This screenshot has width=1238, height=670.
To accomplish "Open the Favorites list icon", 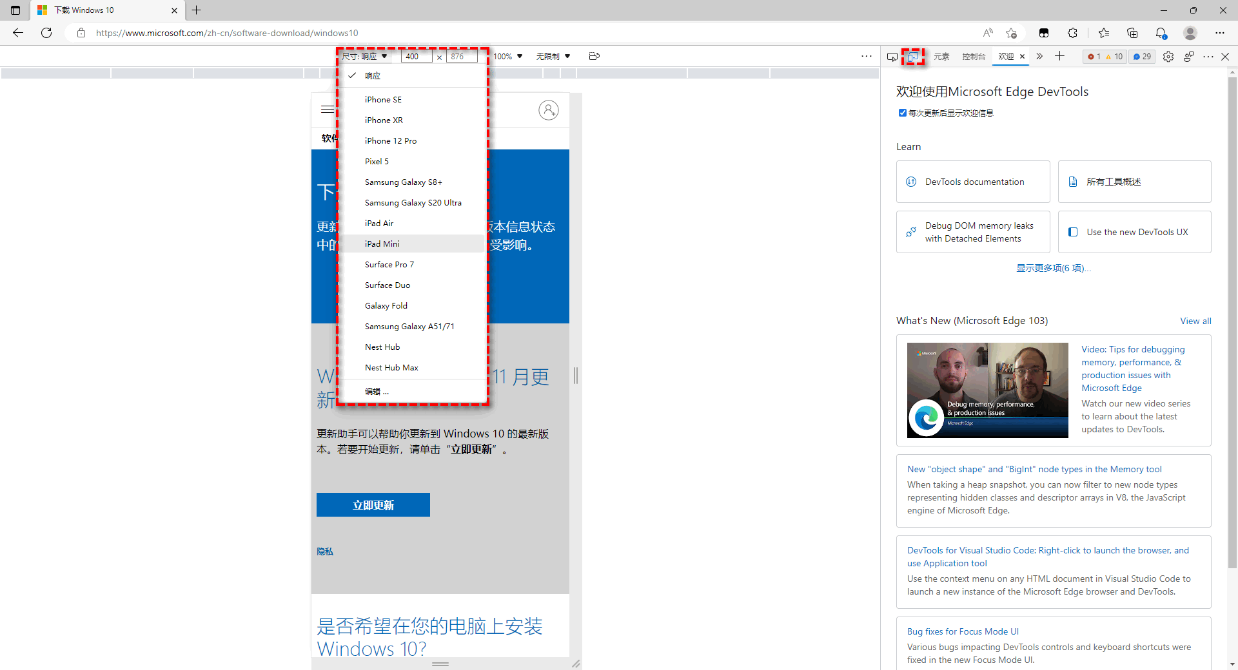I will [x=1104, y=33].
